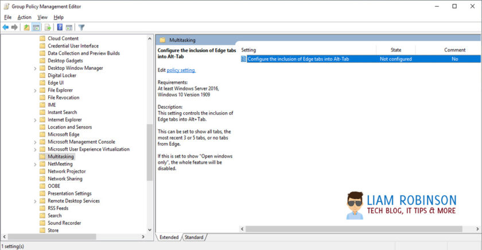Expand the Microsoft User Experience Virtualization node
482x250 pixels.
pos(35,149)
